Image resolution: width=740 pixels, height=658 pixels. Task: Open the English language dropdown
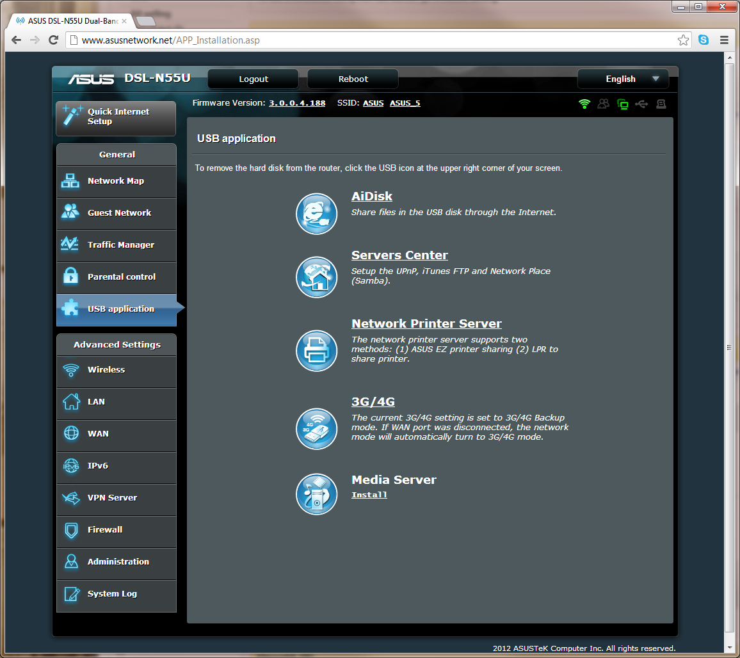(x=623, y=79)
